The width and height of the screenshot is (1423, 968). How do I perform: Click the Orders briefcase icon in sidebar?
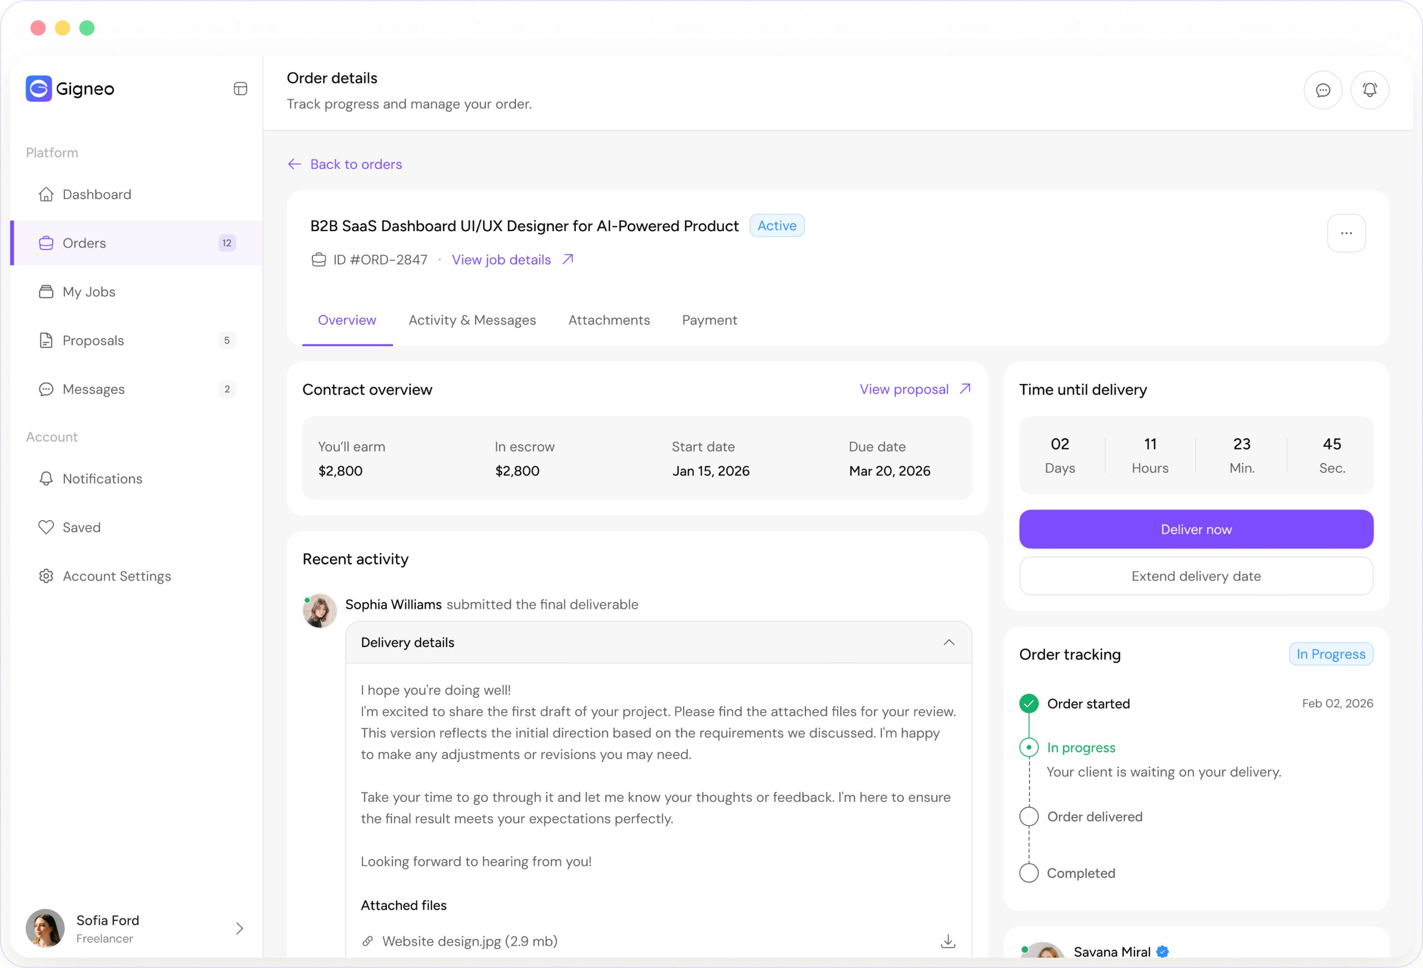(46, 243)
